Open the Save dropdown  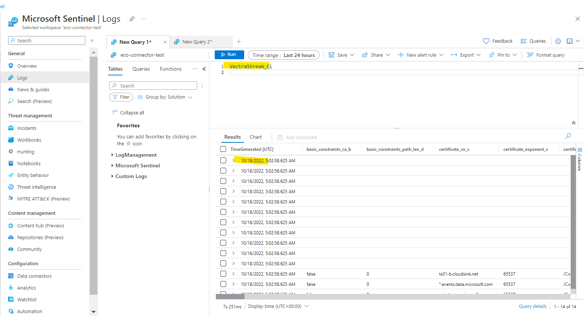(x=342, y=55)
